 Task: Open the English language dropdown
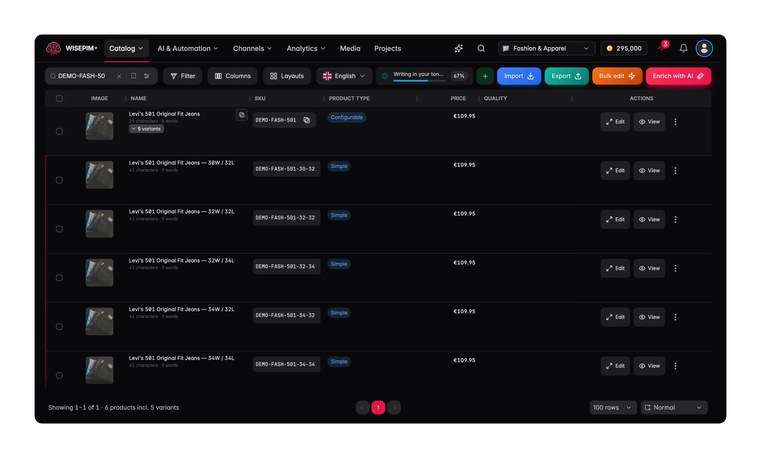(344, 76)
